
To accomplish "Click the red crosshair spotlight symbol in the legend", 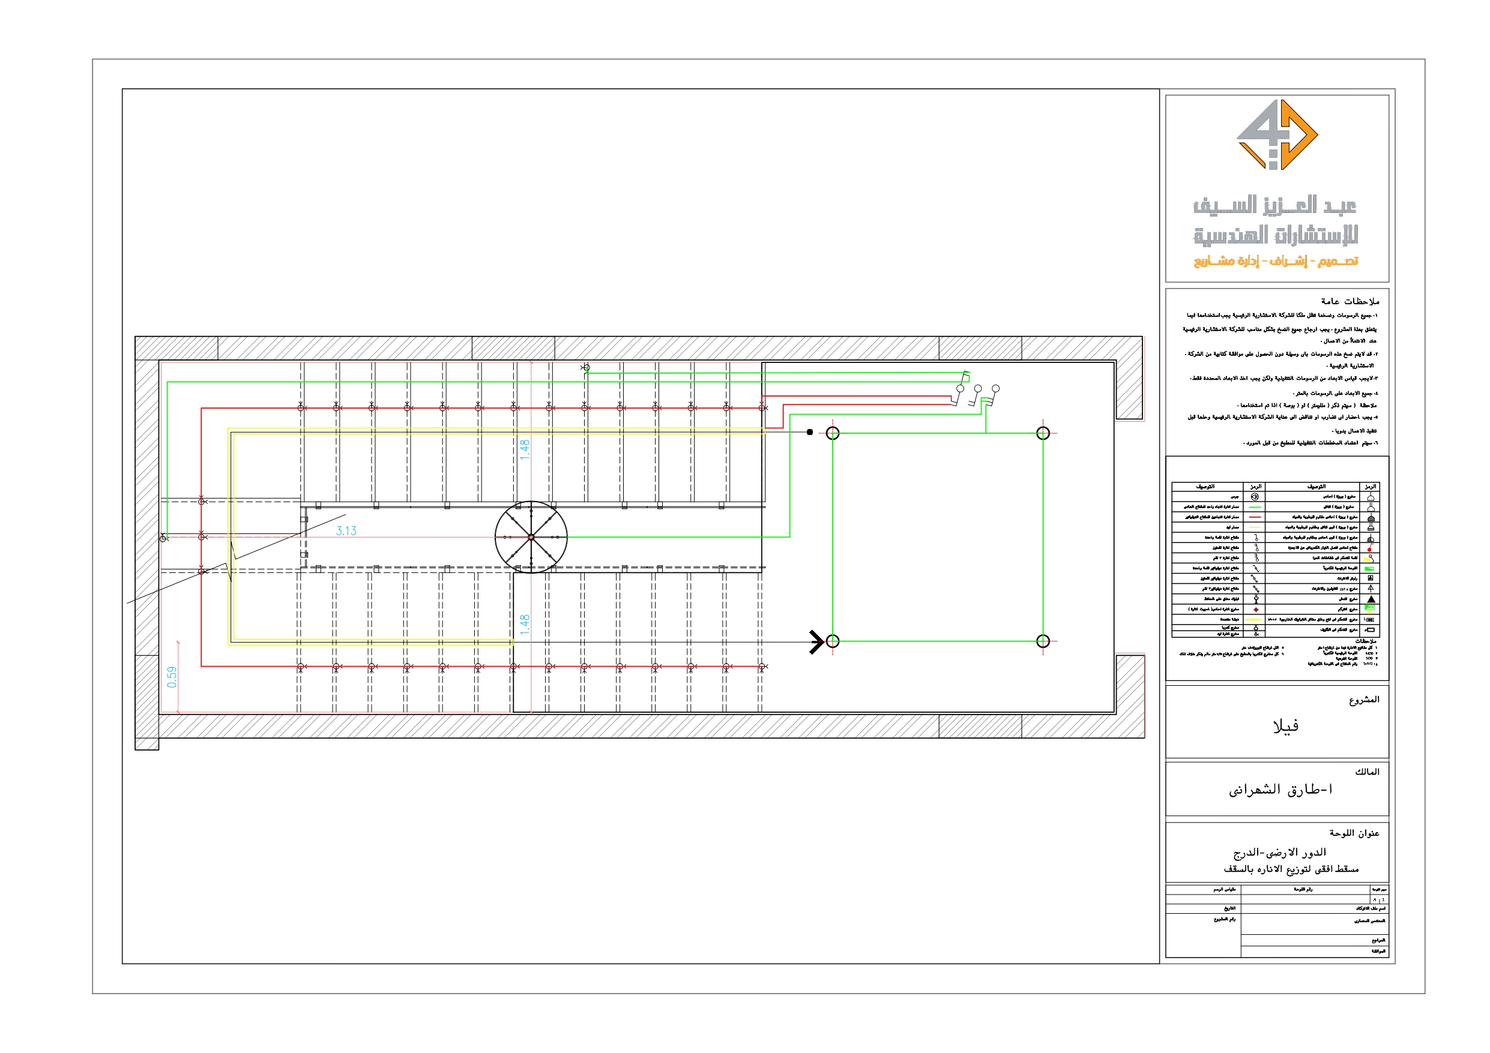I will 1256,610.
